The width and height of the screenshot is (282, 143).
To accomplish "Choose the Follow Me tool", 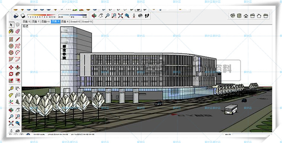I will 18,74.
